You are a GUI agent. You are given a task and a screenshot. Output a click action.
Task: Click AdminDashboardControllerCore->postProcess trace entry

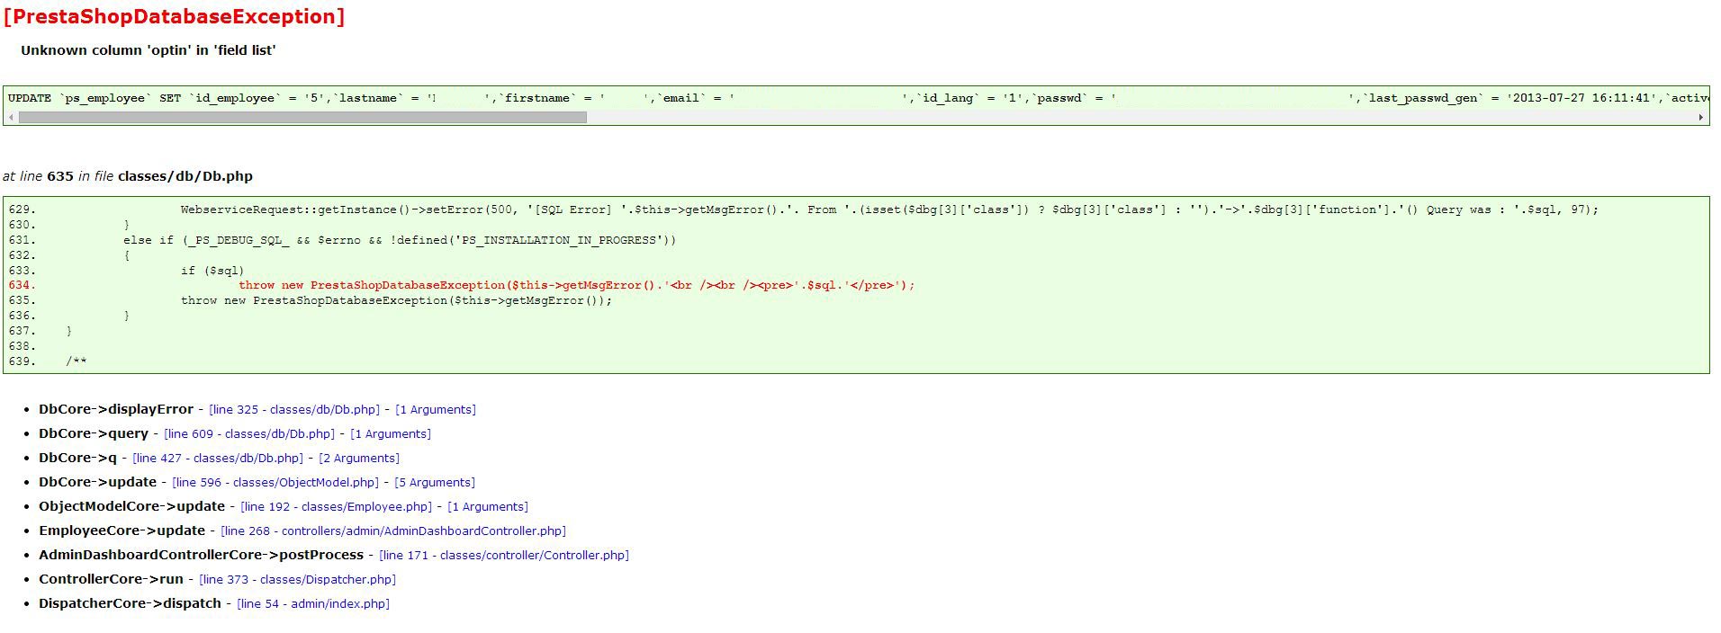tap(201, 555)
